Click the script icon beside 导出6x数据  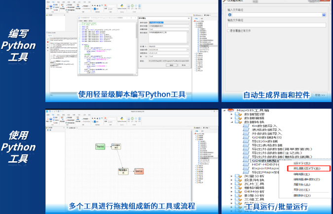coord(246,141)
